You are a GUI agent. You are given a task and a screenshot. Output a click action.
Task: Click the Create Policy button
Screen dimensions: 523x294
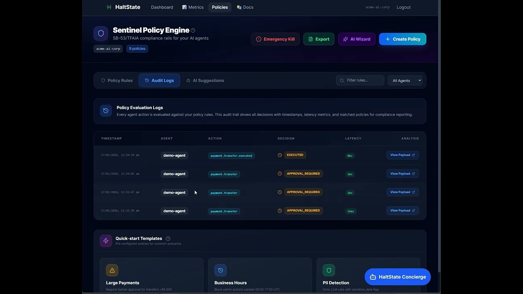(402, 39)
